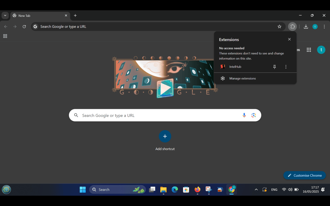Image resolution: width=330 pixels, height=206 pixels.
Task: Reload the current page
Action: pos(24,27)
